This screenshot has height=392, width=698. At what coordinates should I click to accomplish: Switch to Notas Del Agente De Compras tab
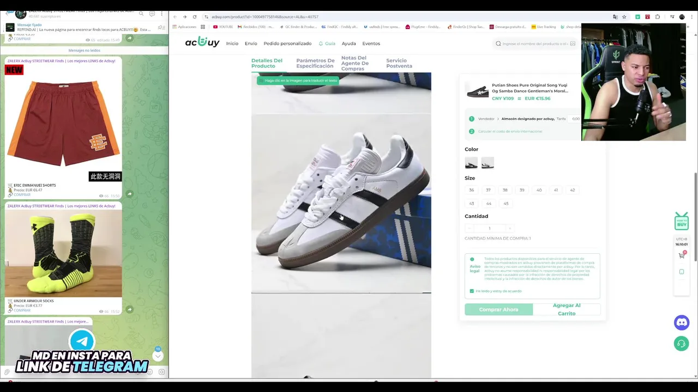(x=355, y=63)
